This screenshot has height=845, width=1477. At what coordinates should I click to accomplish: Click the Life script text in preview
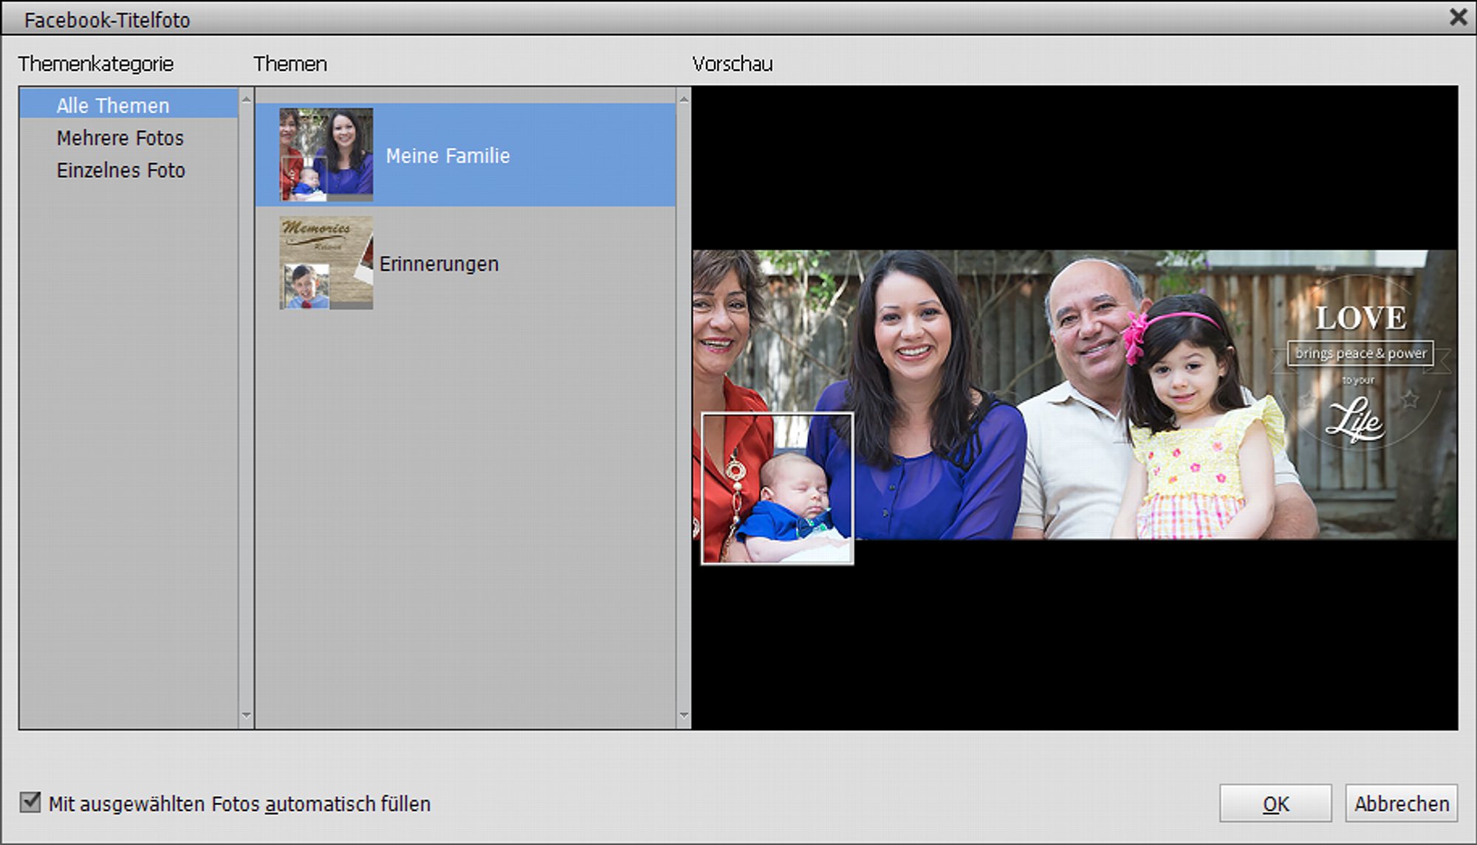[x=1354, y=418]
